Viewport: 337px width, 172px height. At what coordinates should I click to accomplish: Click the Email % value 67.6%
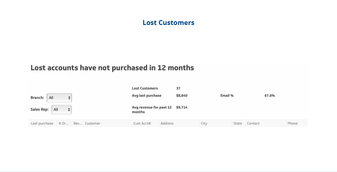click(x=270, y=96)
